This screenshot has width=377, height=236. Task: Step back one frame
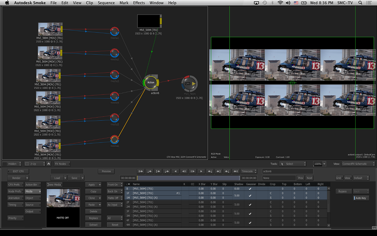pos(184,171)
